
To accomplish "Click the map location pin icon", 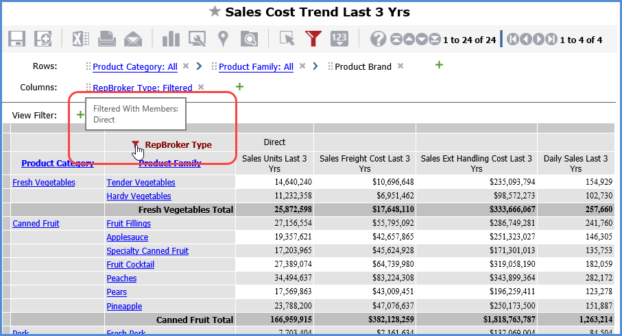I will point(223,39).
